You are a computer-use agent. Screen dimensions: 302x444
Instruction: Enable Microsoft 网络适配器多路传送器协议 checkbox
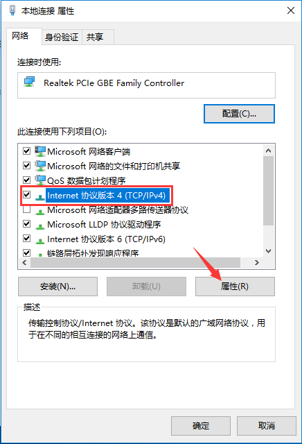[26, 210]
